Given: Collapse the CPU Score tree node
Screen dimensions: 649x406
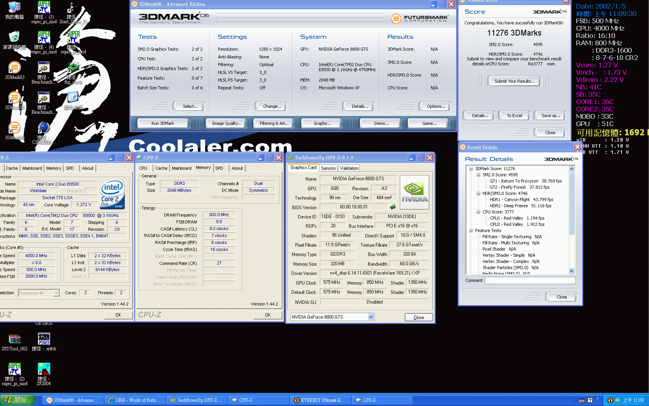Looking at the screenshot, I should pyautogui.click(x=478, y=212).
